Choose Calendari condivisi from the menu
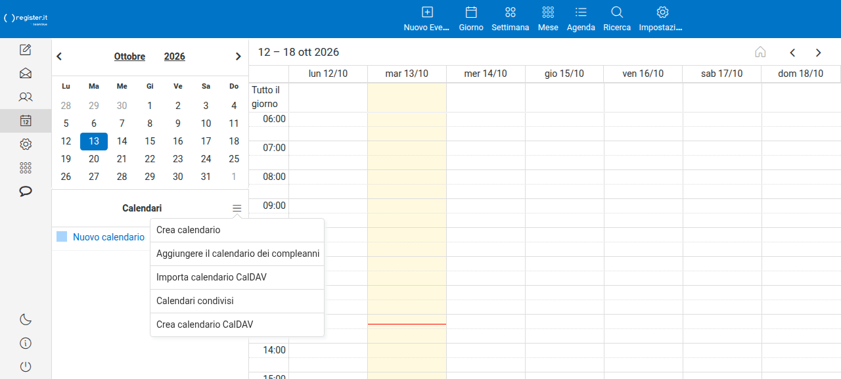 pyautogui.click(x=237, y=301)
